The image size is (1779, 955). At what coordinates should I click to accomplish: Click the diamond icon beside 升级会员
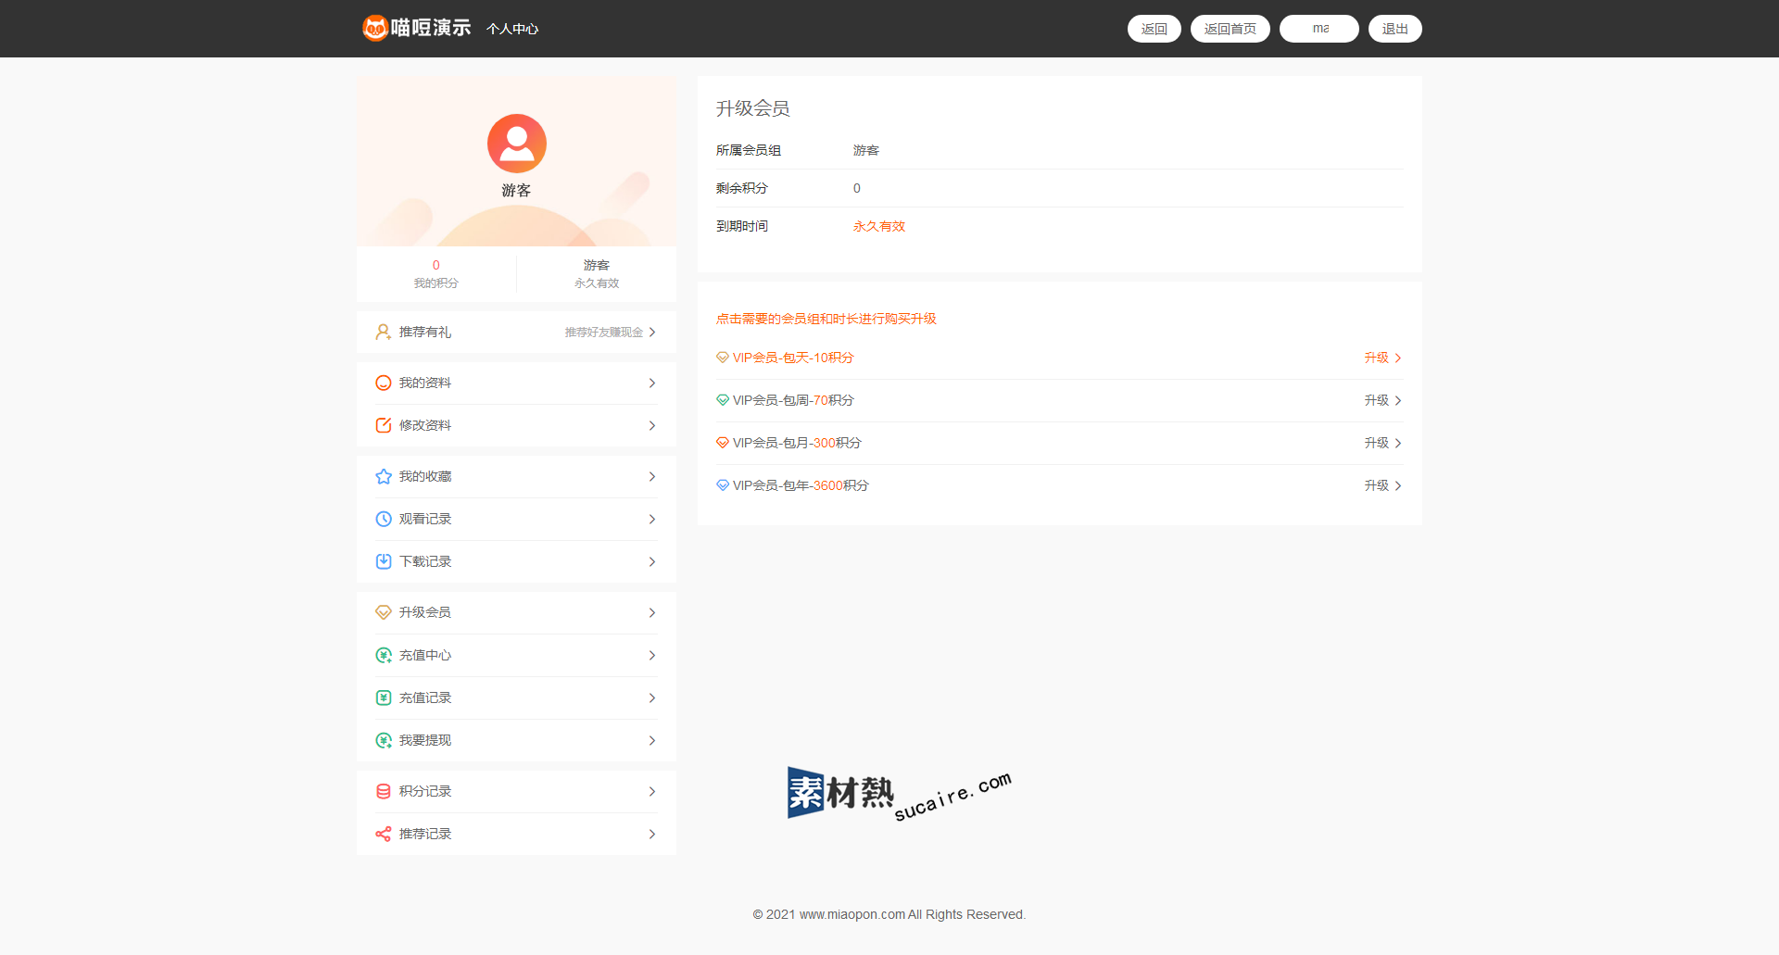(x=384, y=612)
